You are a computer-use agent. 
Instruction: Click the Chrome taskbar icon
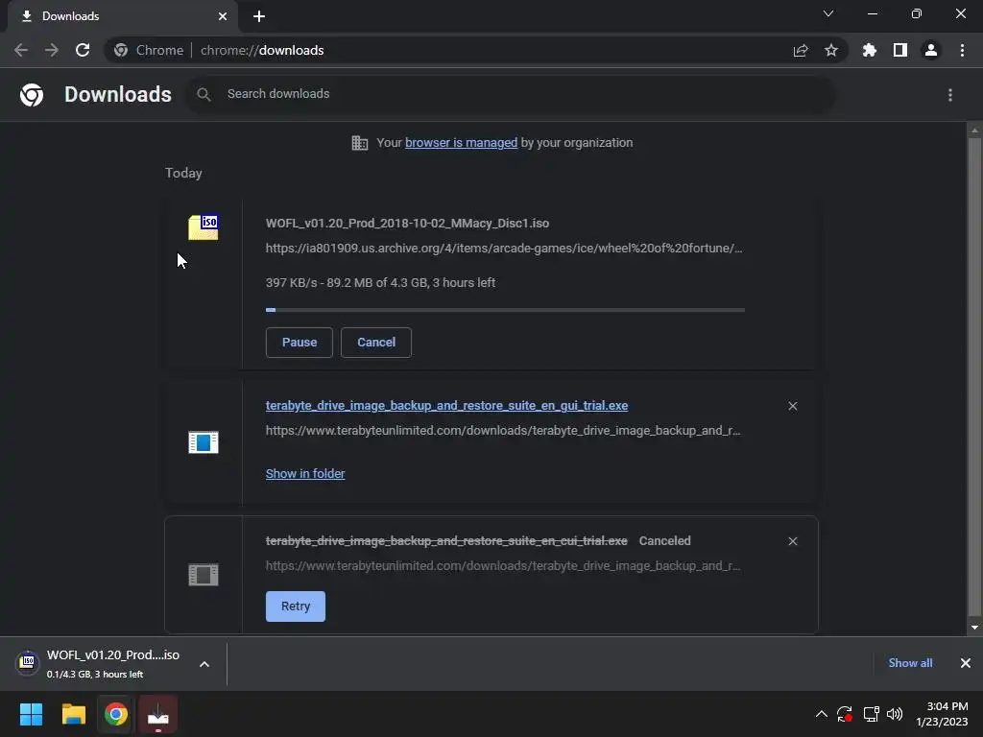[116, 714]
